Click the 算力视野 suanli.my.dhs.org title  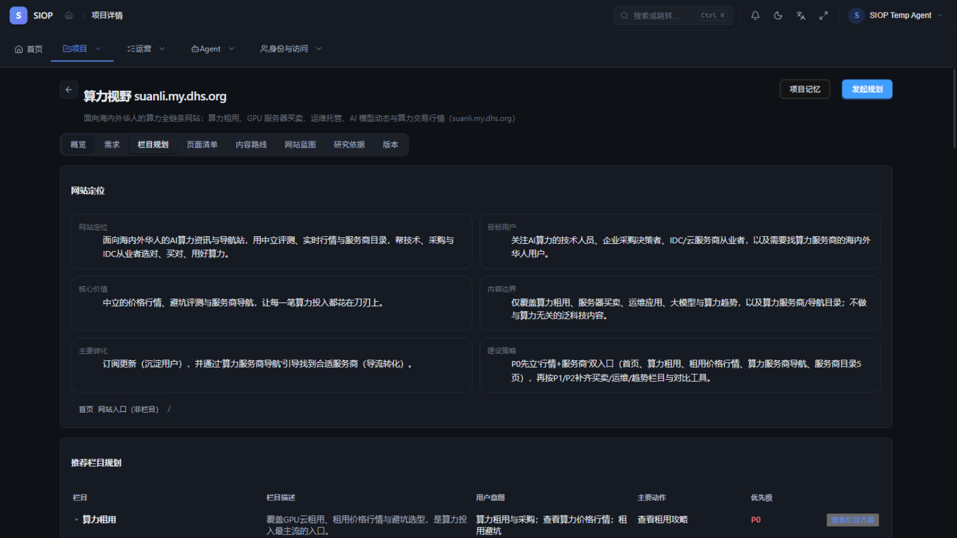(x=155, y=96)
